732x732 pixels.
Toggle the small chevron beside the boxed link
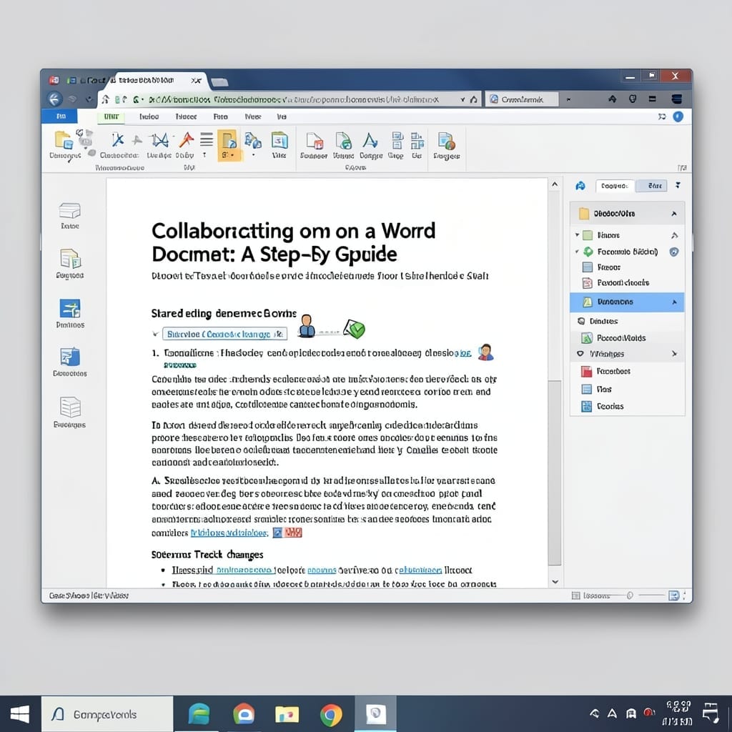coord(155,334)
